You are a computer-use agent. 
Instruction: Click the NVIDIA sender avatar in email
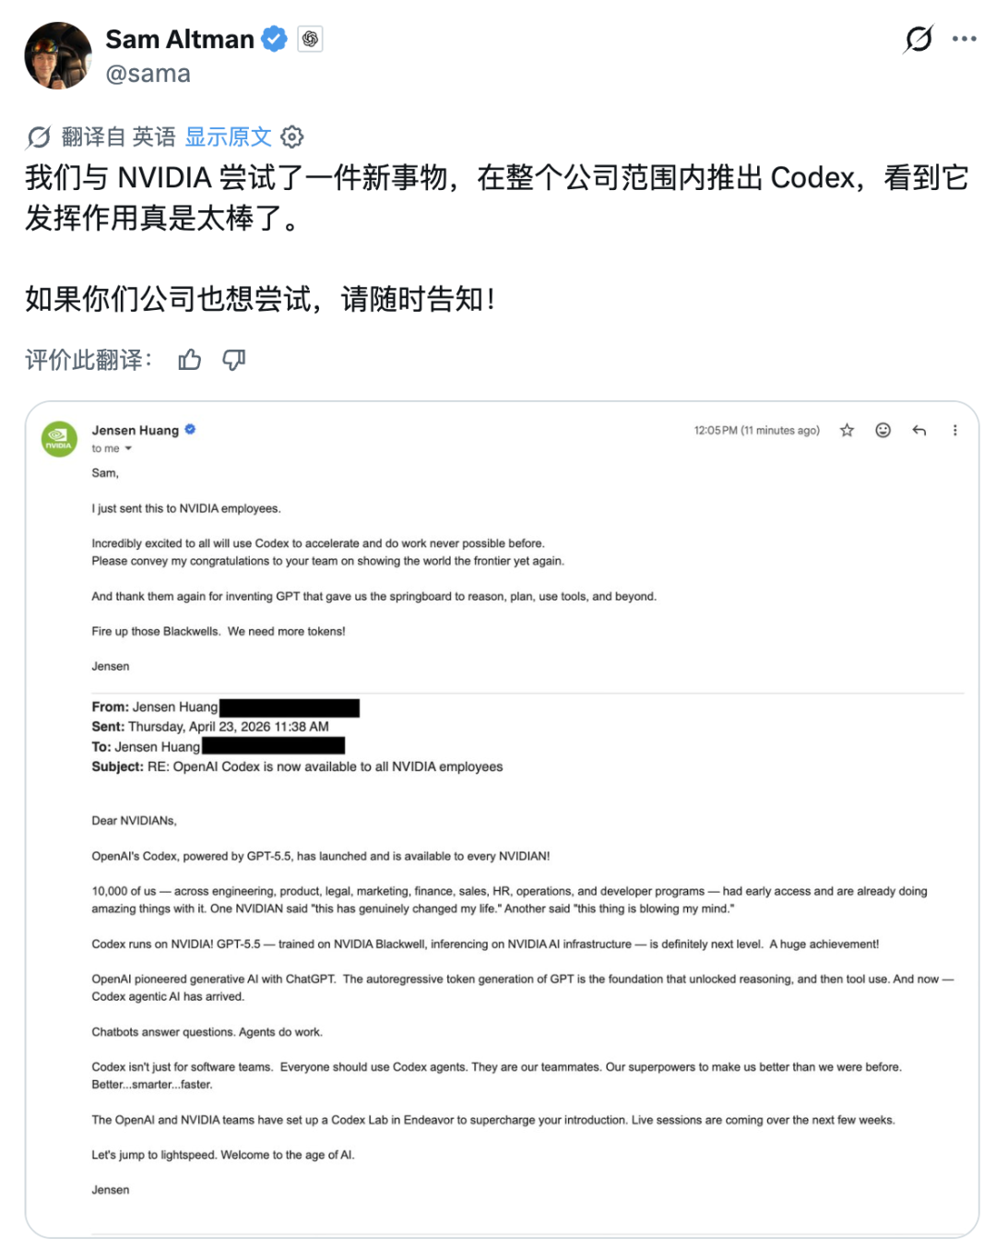tap(59, 439)
